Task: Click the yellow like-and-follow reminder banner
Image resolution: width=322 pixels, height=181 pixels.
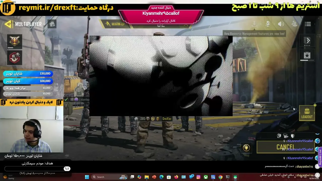Action: pyautogui.click(x=31, y=102)
